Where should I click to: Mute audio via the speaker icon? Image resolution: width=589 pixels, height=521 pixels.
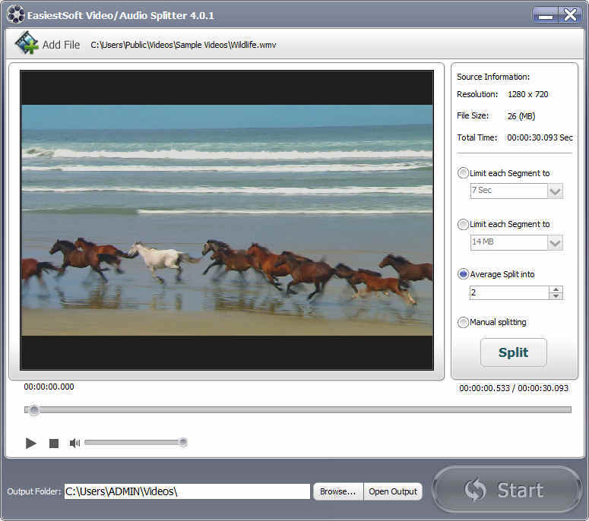coord(74,444)
